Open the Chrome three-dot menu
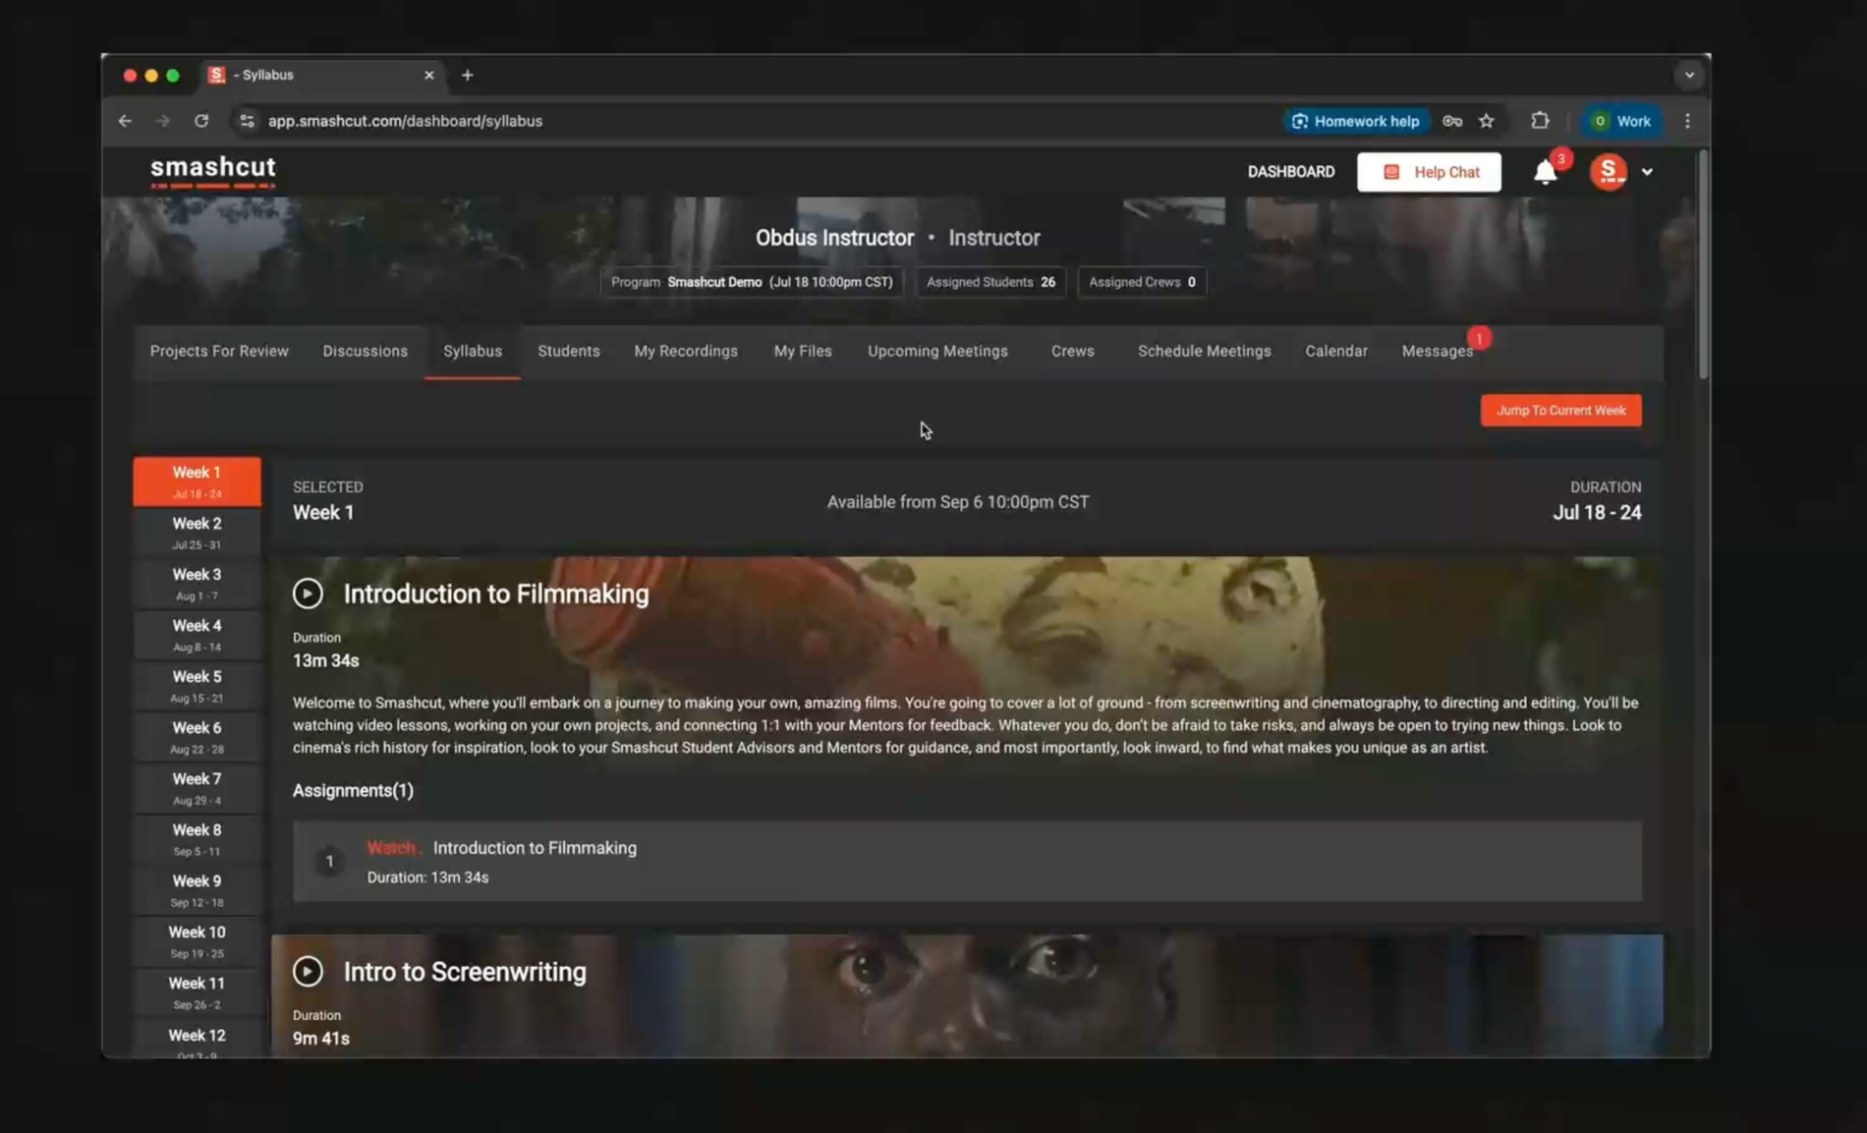 (x=1687, y=121)
